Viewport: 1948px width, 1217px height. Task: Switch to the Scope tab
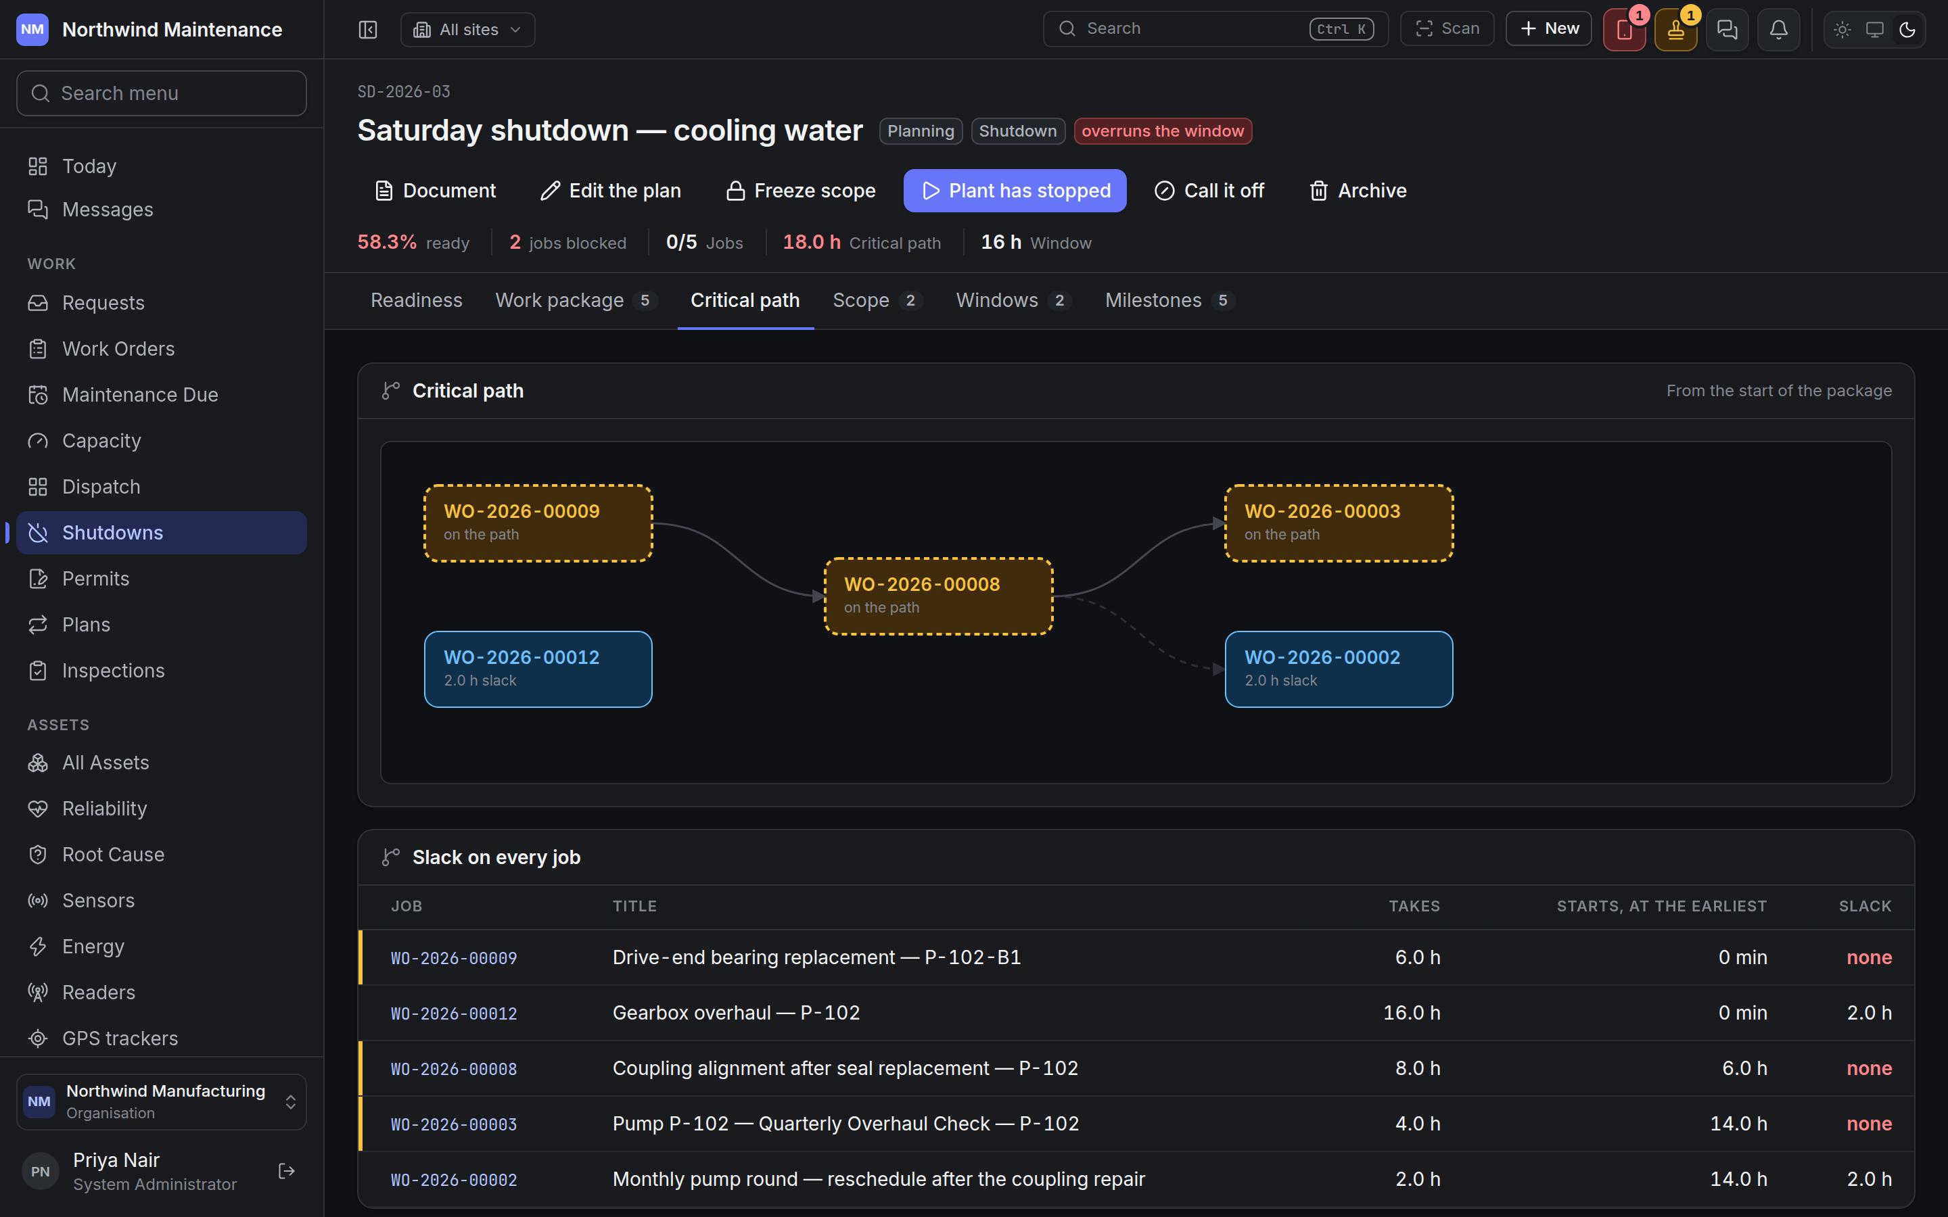click(877, 300)
